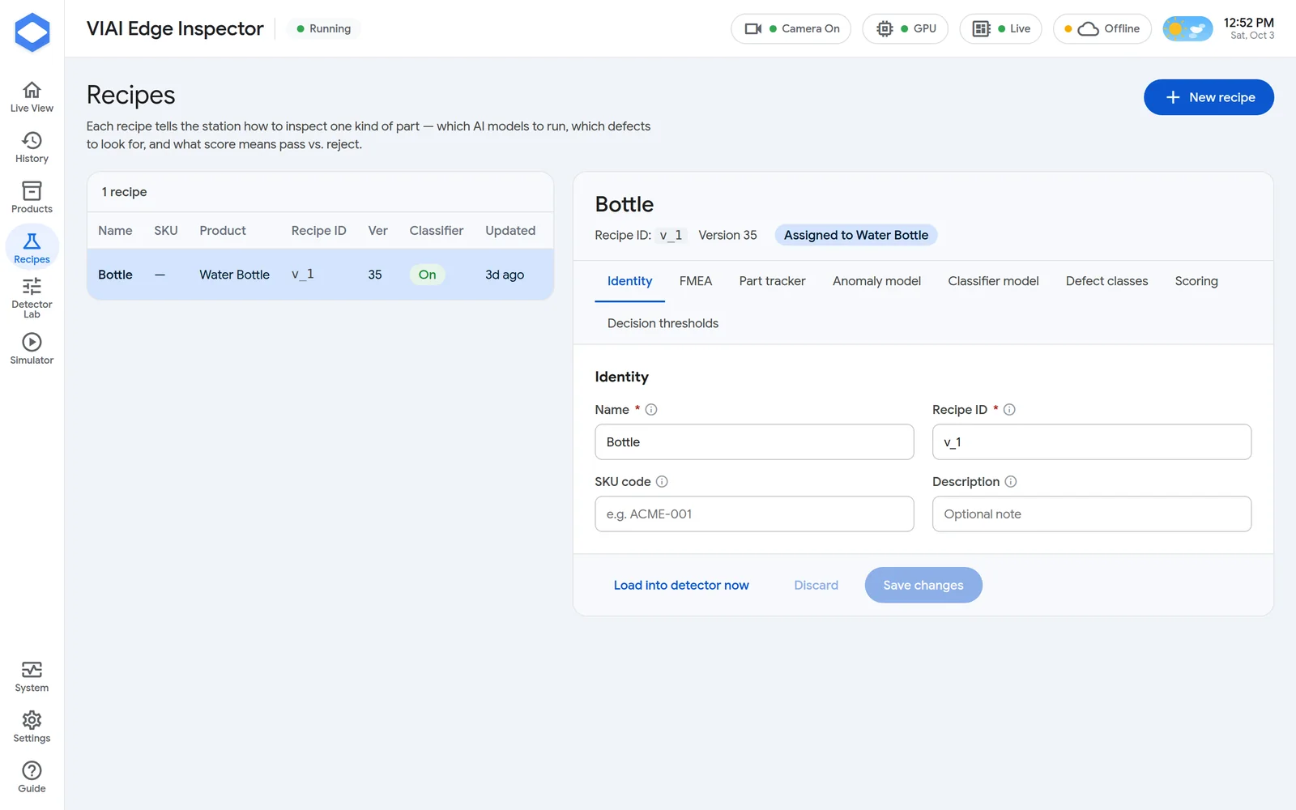Select the Bottle recipe row

(x=320, y=275)
